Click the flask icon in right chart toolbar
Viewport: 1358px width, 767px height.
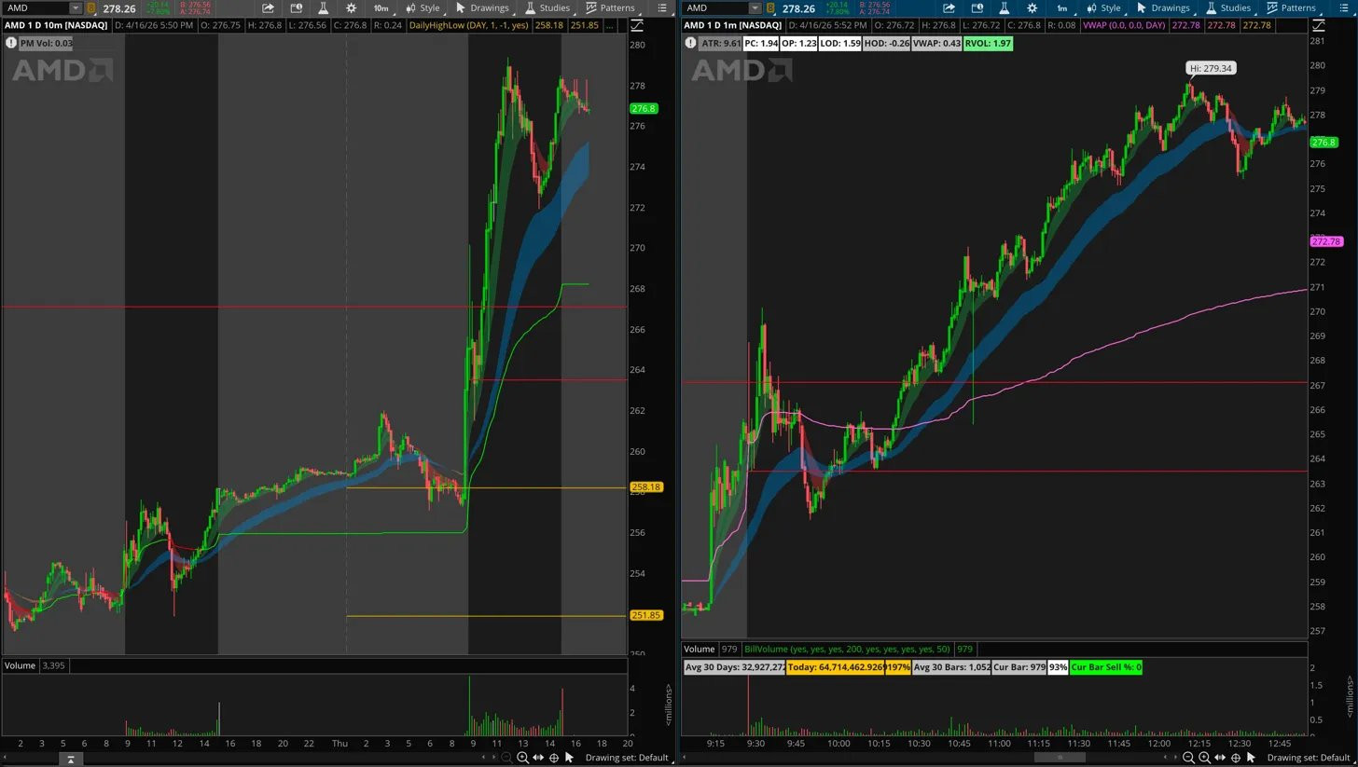point(1004,7)
